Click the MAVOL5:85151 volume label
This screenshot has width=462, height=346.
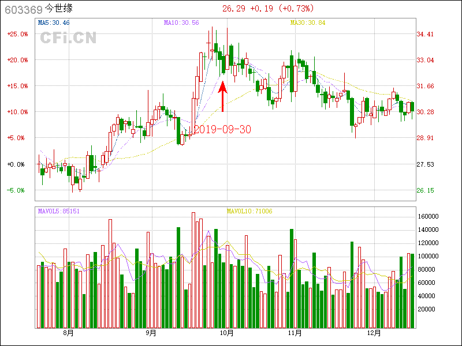[x=59, y=211]
